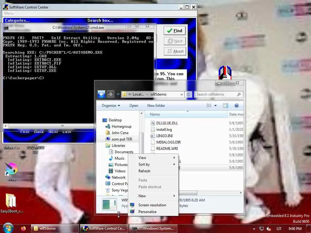Select the install.log file
Image resolution: width=311 pixels, height=233 pixels.
coord(164,129)
